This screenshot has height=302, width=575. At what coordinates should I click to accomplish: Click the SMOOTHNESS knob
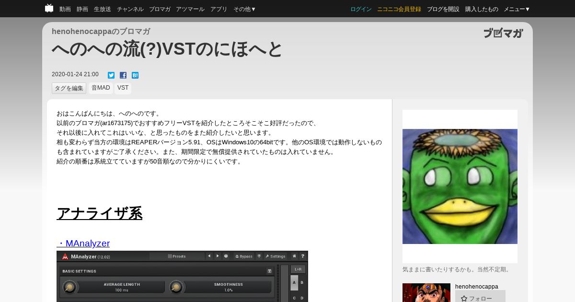(176, 287)
